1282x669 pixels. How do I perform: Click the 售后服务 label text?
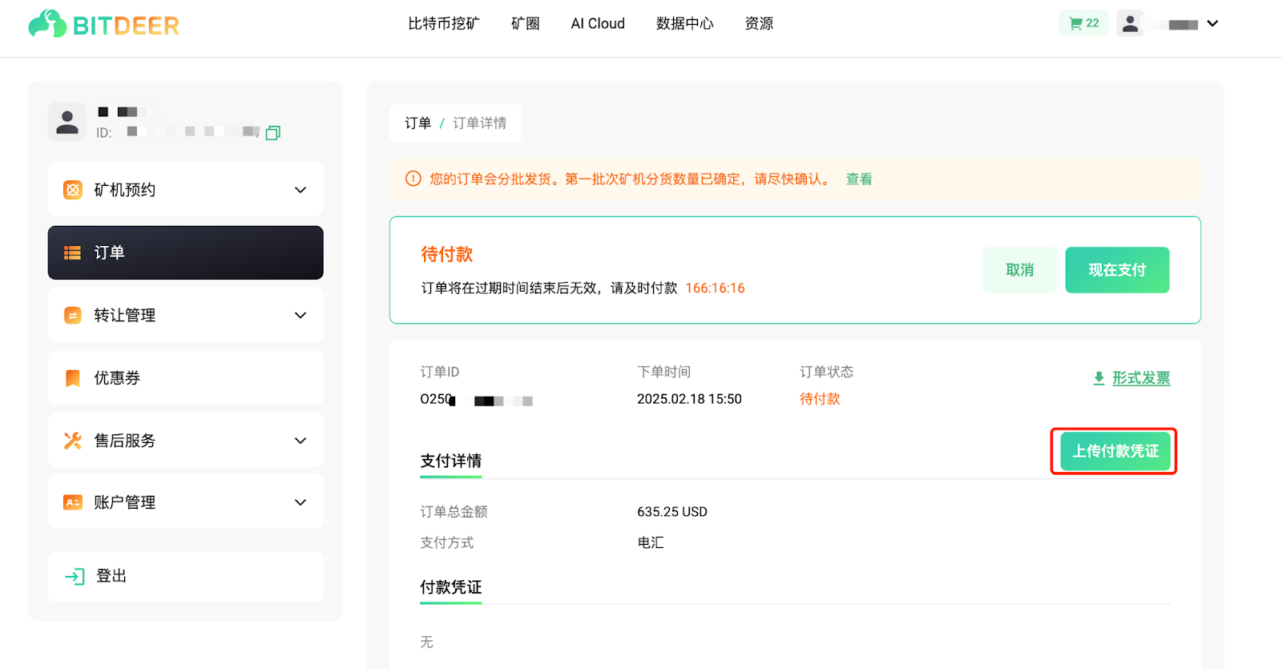click(125, 441)
